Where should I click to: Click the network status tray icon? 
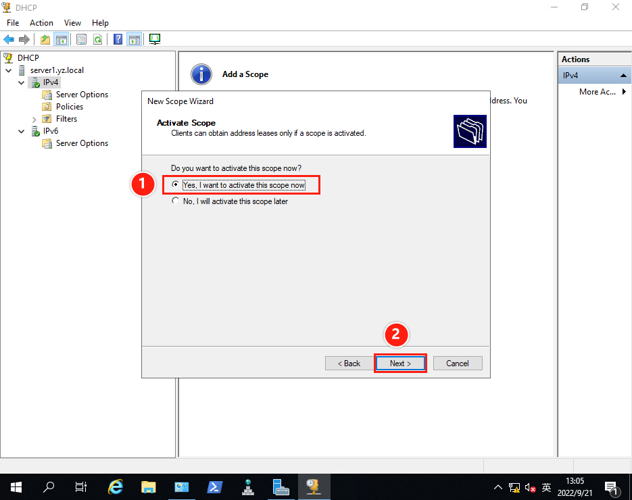point(514,488)
